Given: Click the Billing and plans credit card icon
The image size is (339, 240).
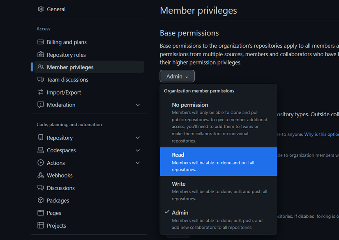Looking at the screenshot, I should click(x=40, y=42).
